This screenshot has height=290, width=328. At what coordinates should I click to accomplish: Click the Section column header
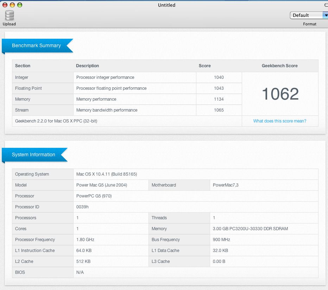(x=23, y=66)
